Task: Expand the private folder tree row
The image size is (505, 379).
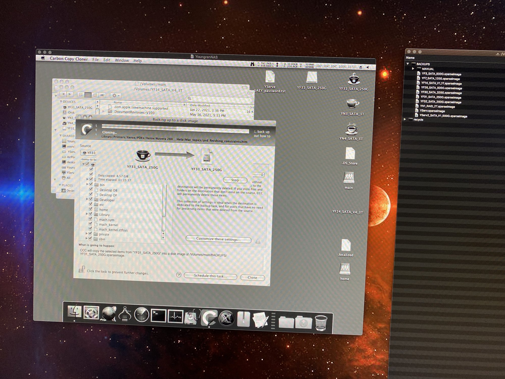Action: pos(86,233)
